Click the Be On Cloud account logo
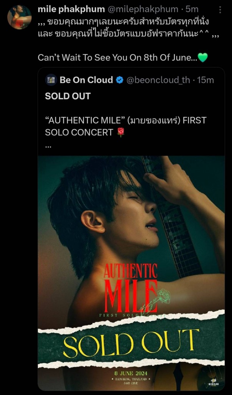The image size is (232, 395). pyautogui.click(x=51, y=80)
